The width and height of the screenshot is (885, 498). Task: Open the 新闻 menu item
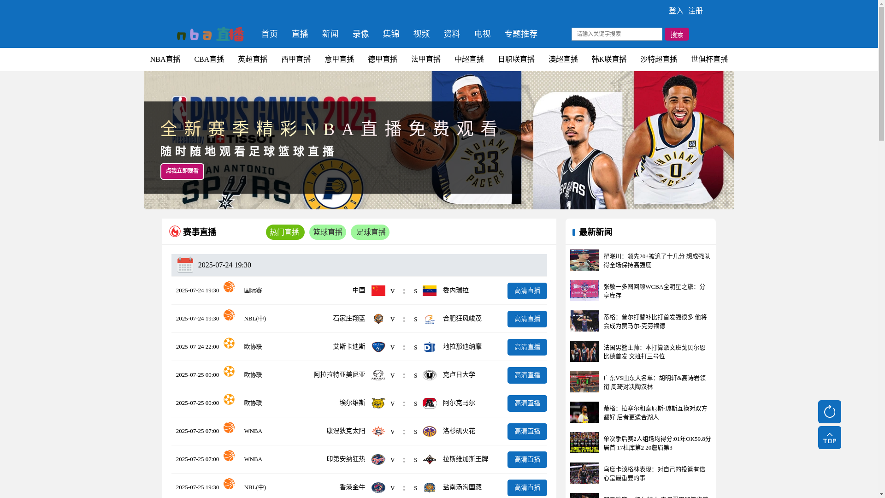(x=330, y=34)
